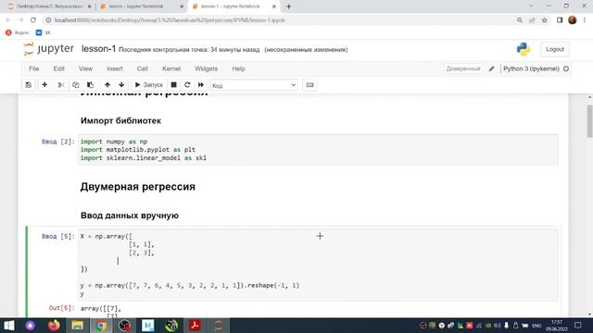
Task: Copy selected cells icon
Action: click(x=76, y=85)
